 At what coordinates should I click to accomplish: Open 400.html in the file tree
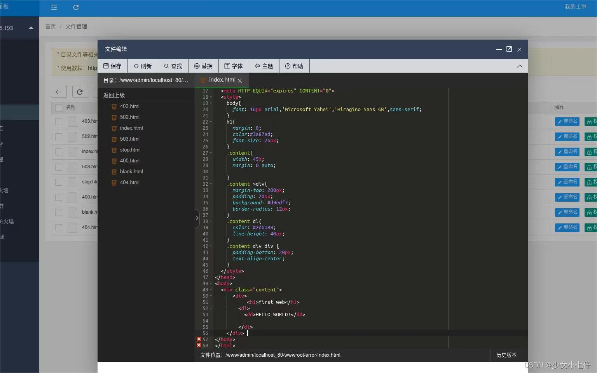129,160
